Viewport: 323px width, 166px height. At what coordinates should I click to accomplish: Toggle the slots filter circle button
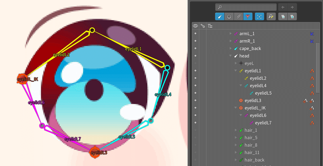point(229,17)
